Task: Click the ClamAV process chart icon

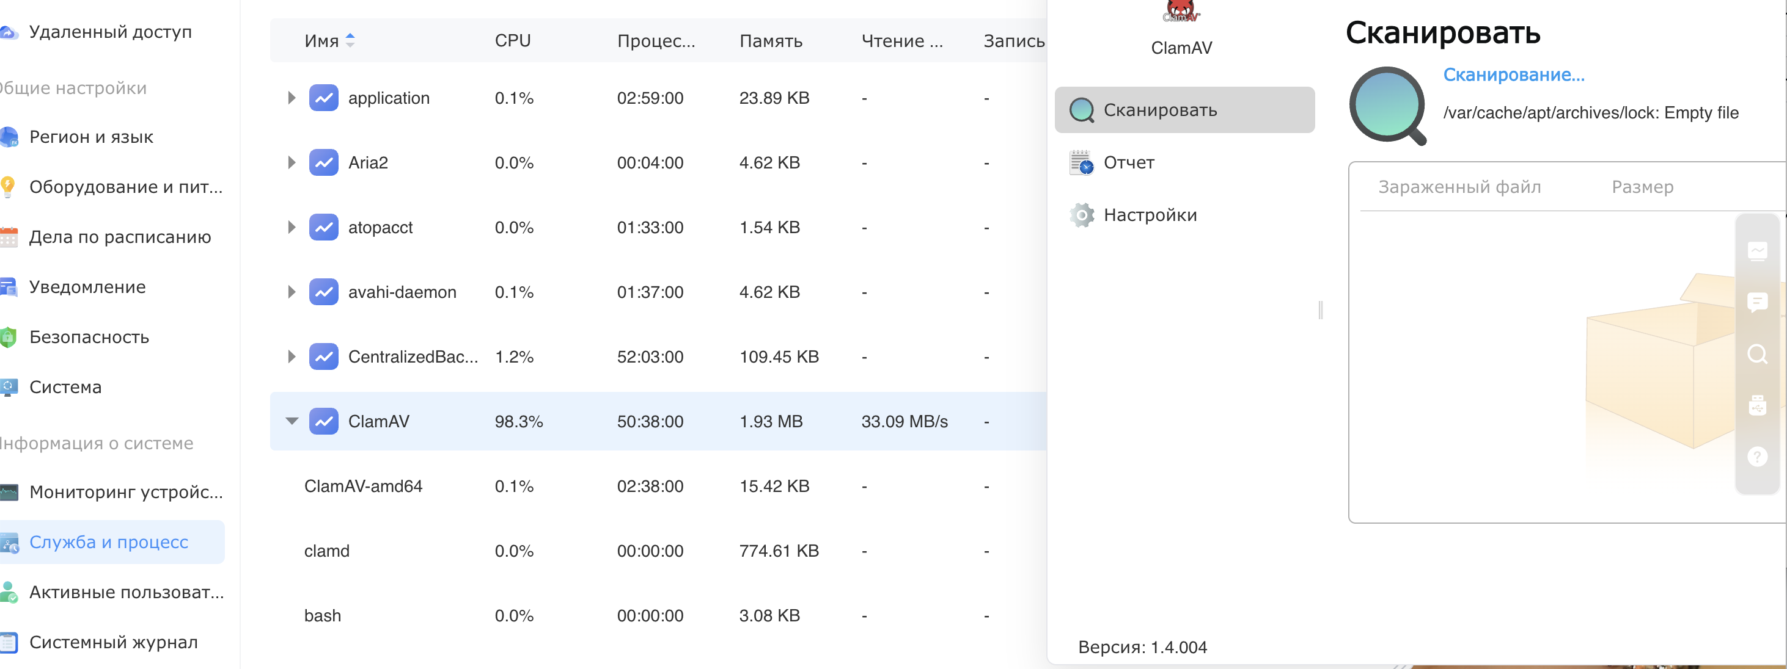Action: [323, 421]
